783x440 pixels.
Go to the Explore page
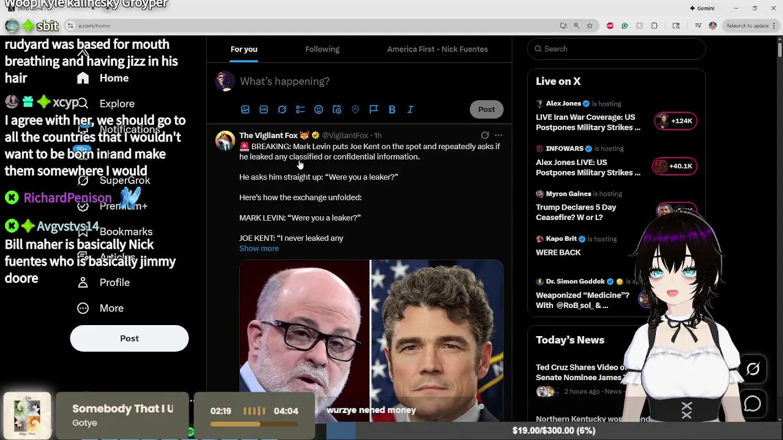[105, 104]
